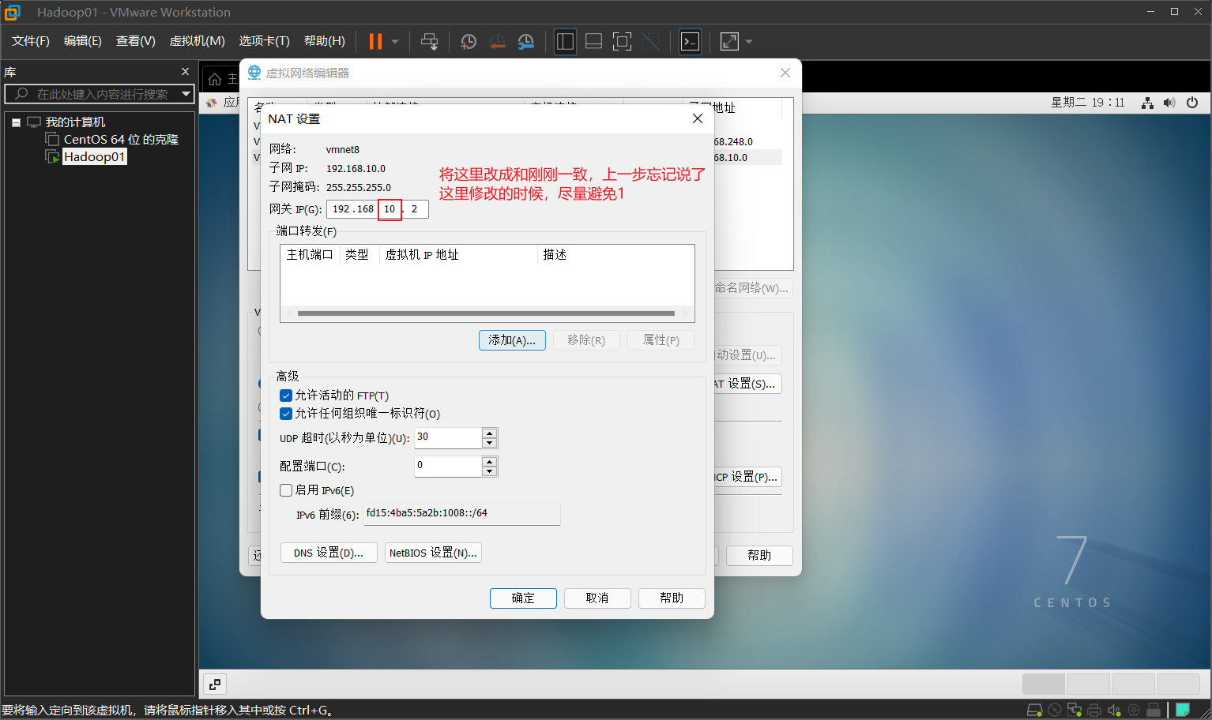The image size is (1212, 720).
Task: Increase UDP 超时 value with up arrow
Action: coord(490,433)
